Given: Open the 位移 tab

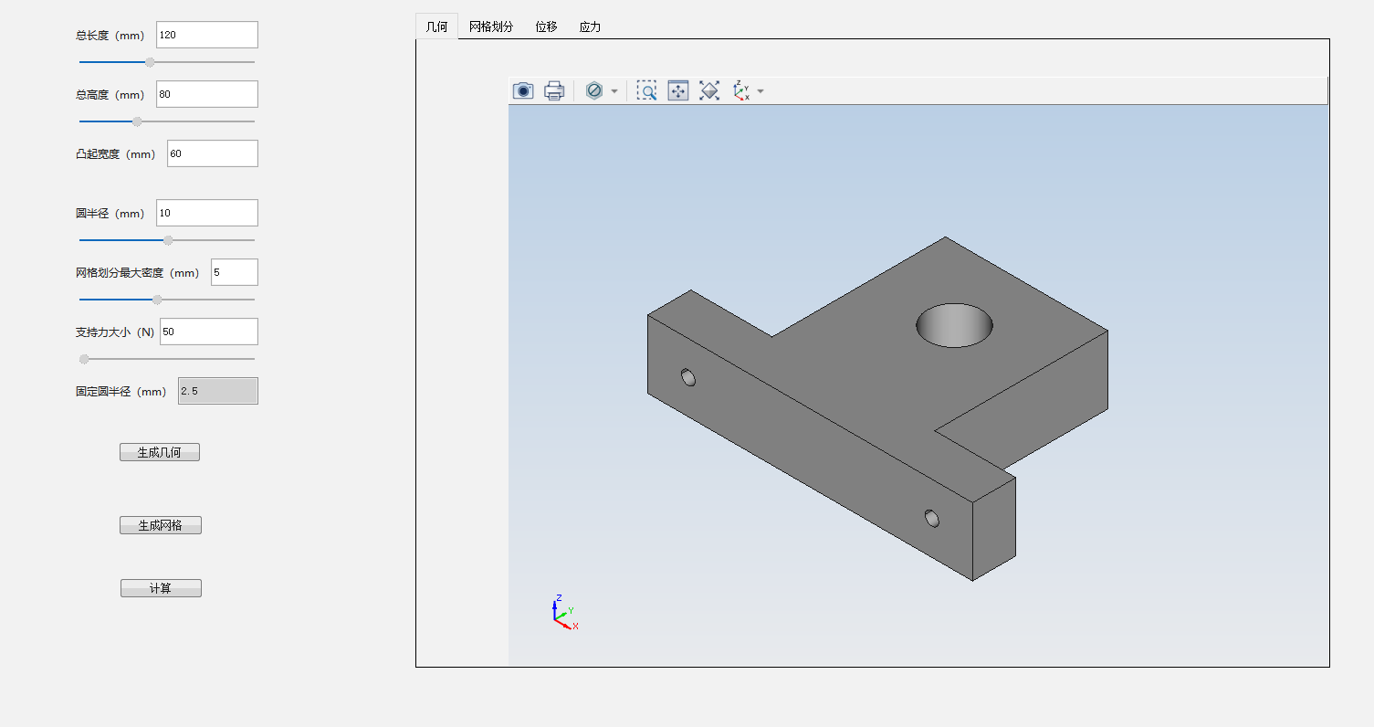Looking at the screenshot, I should coord(547,26).
